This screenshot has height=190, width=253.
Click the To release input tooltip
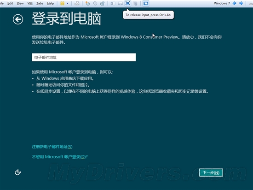[148, 15]
